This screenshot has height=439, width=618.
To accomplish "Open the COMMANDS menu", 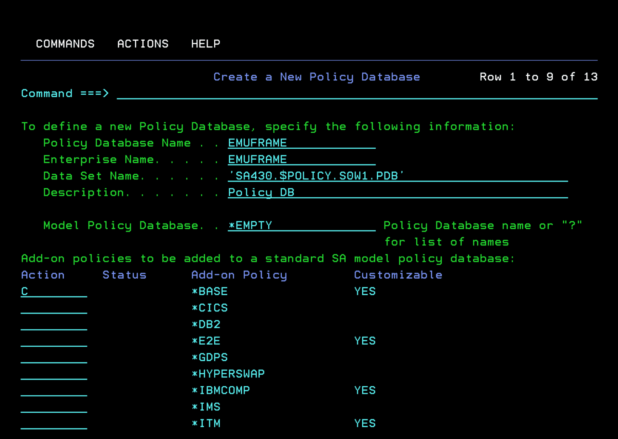I will (65, 44).
